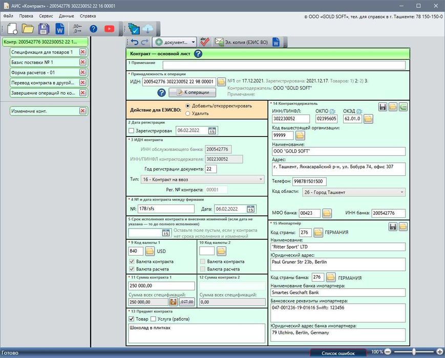Open help for Контракт основной лист
The height and width of the screenshot is (358, 445).
[198, 54]
